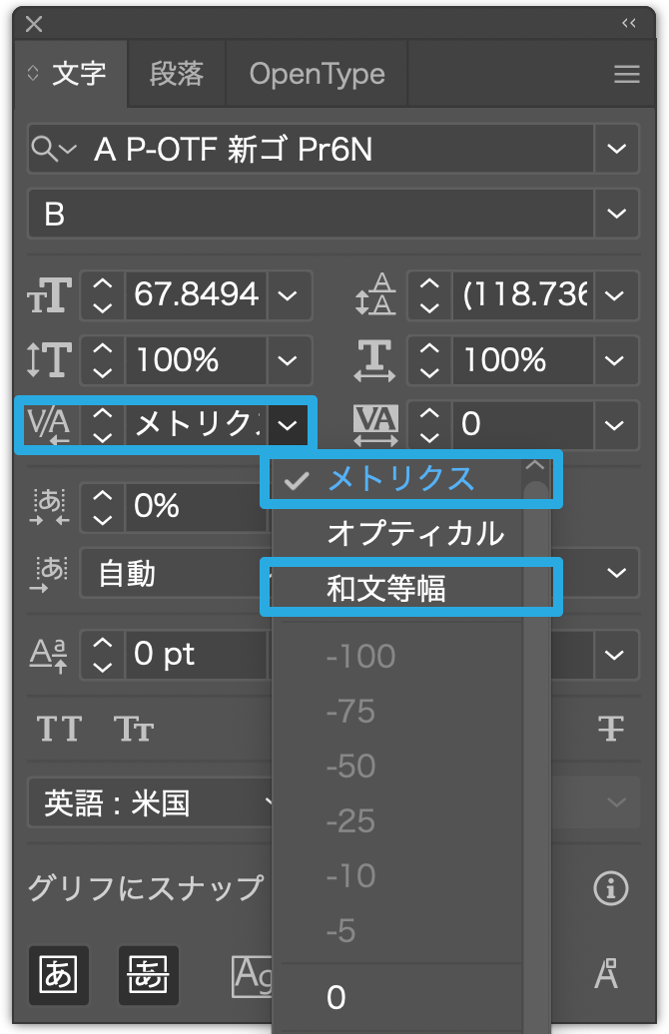The width and height of the screenshot is (669, 1034).
Task: Click the baseline shift icon
Action: pos(48,656)
